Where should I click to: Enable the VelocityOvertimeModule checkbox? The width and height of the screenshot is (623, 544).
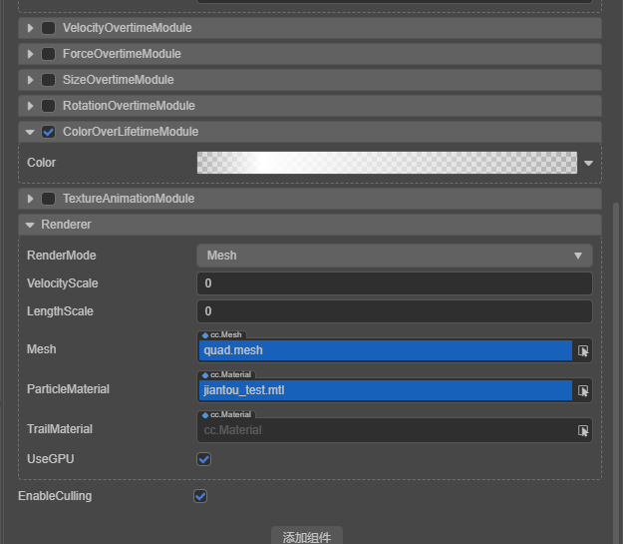click(x=49, y=28)
